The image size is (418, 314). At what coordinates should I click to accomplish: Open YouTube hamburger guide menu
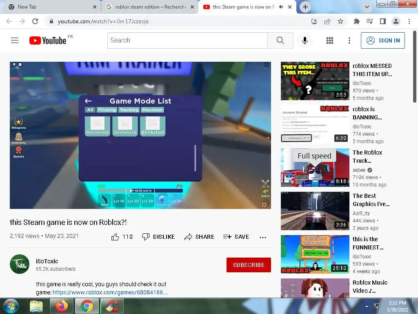(15, 40)
